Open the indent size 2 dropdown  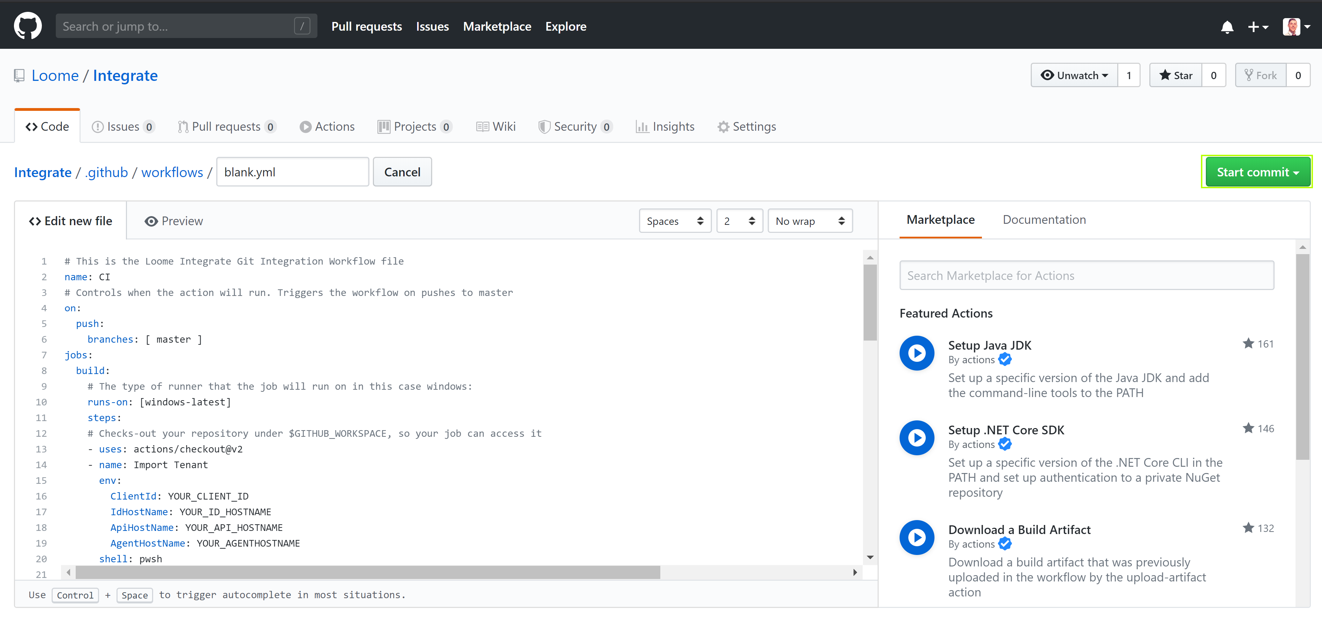pyautogui.click(x=739, y=221)
